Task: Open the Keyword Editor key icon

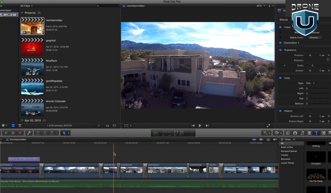Action: click(29, 133)
